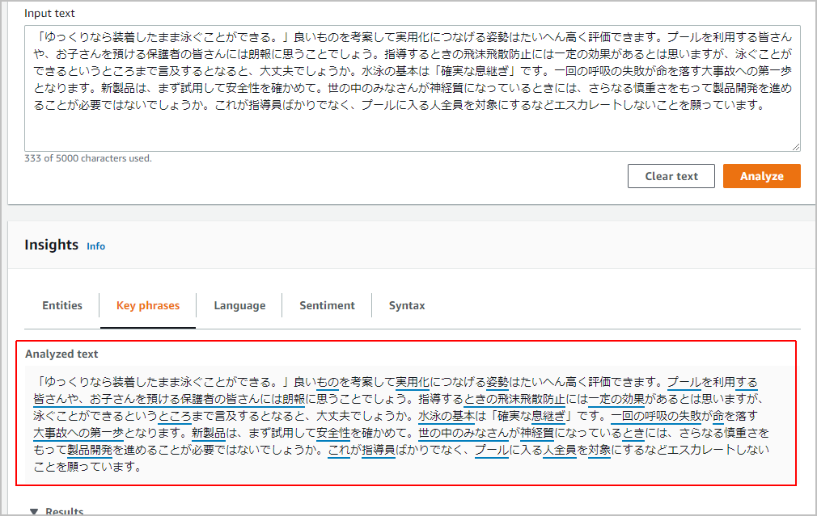
Task: Click the underlined key phrase '大事故への第一歩'
Action: click(78, 433)
